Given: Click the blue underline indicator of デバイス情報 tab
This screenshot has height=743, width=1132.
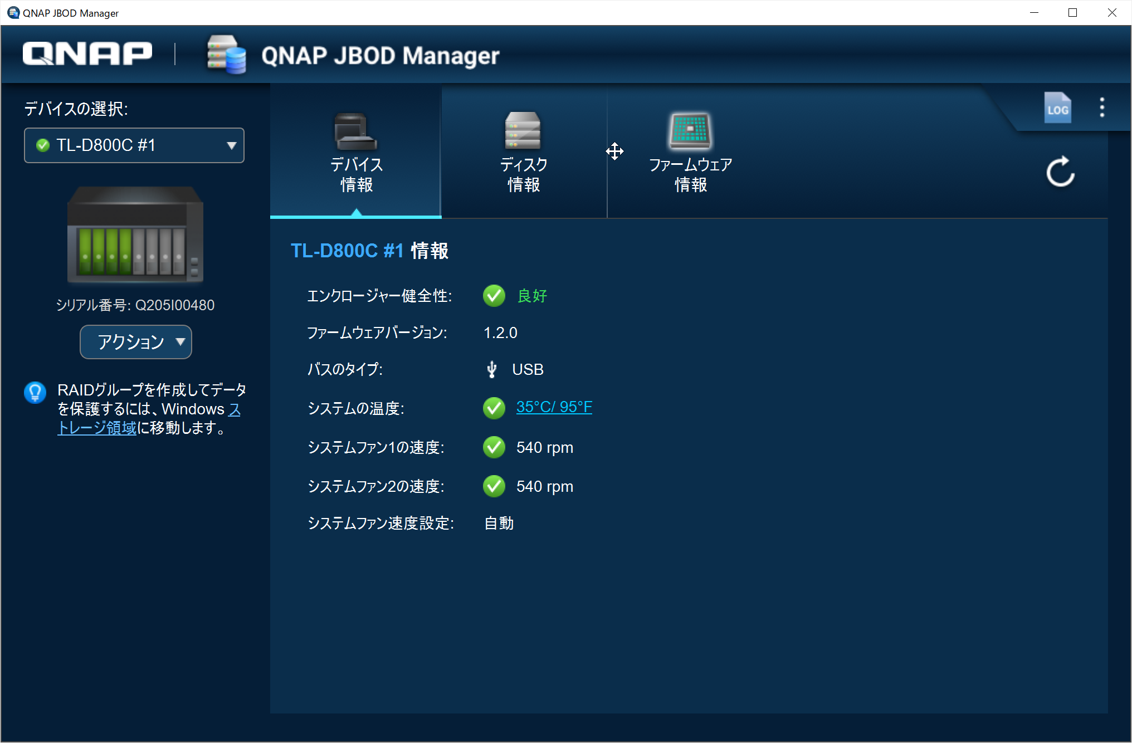Looking at the screenshot, I should pos(355,217).
